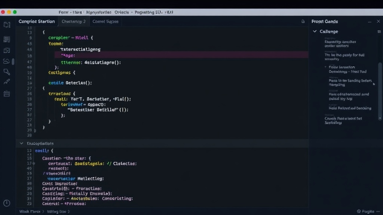Click the 'Casstier -the ster: {' line
The image size is (383, 215).
[x=67, y=158]
